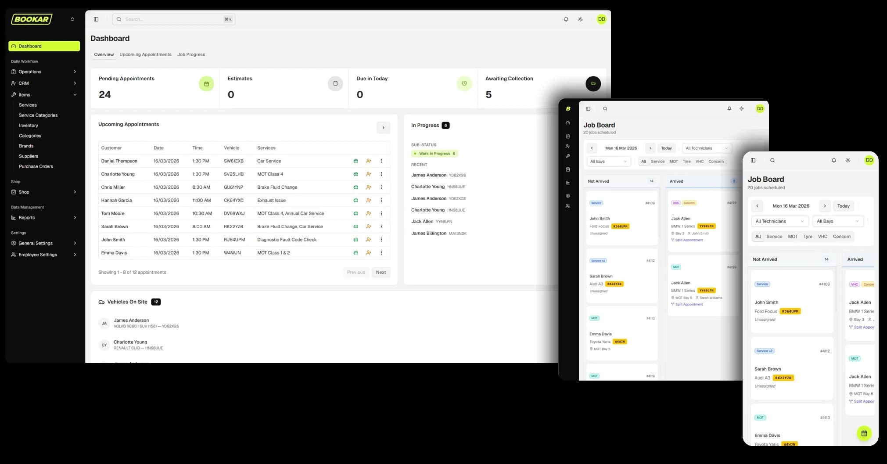Open the Job Progress tab

[x=191, y=54]
